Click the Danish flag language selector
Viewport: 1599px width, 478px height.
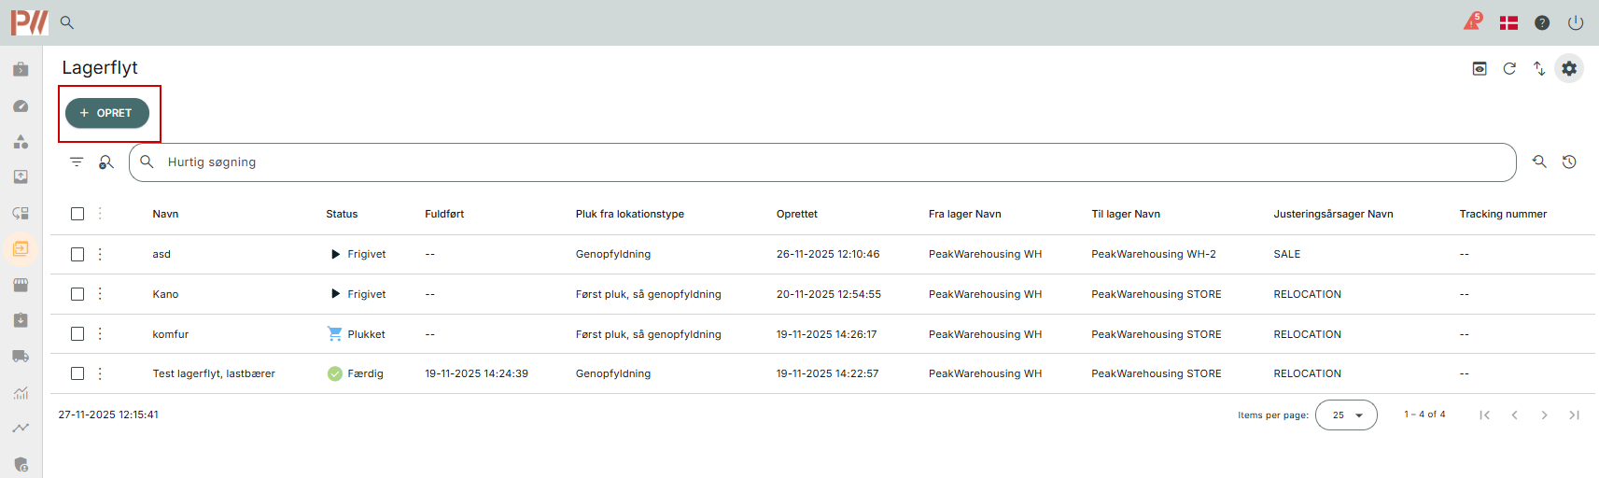click(x=1508, y=22)
